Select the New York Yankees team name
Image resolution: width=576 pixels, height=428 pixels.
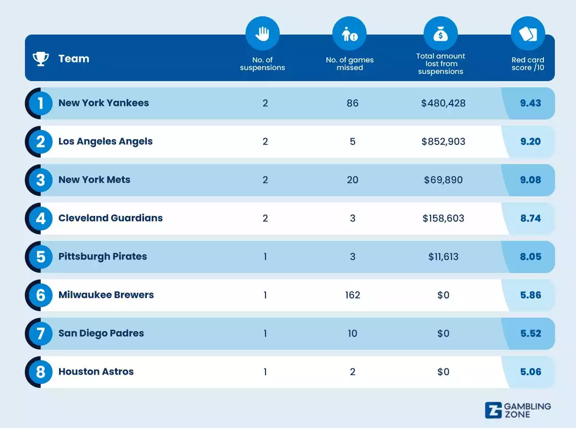[x=104, y=103]
